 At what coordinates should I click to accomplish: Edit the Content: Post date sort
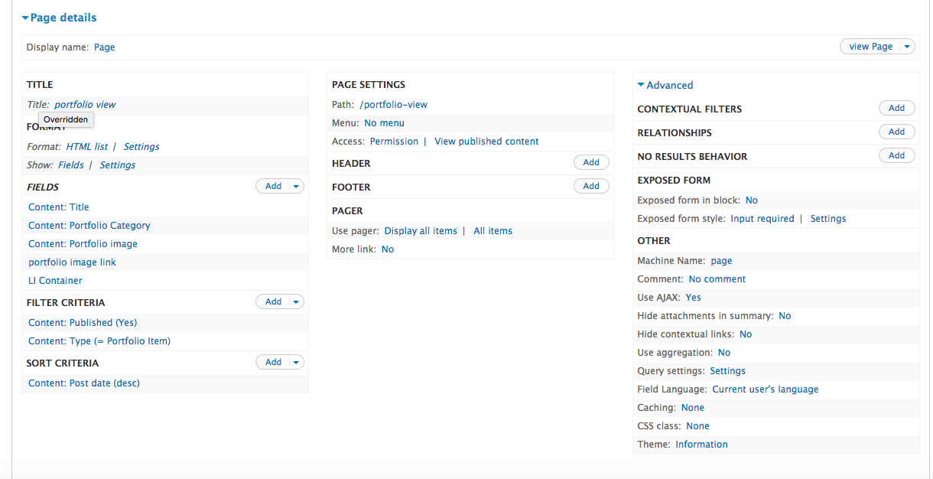tap(84, 383)
